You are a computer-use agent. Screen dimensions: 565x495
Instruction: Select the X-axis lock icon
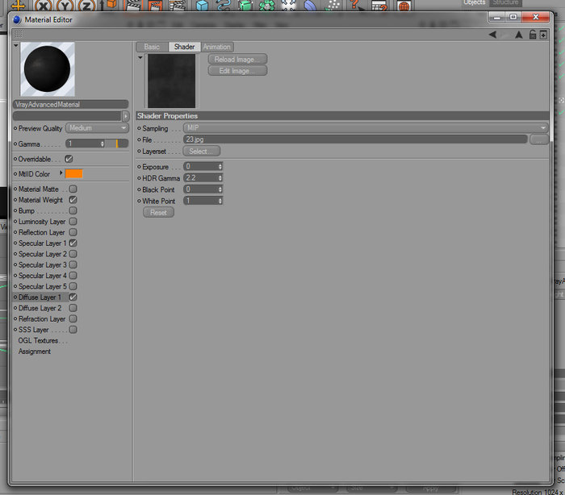44,6
